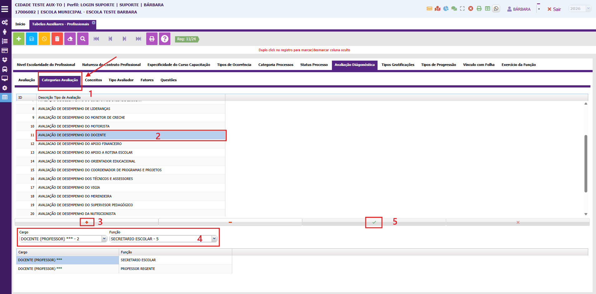Viewport: 596px width, 294px height.
Task: Open the Tipos de Ocorrência tab
Action: [234, 65]
